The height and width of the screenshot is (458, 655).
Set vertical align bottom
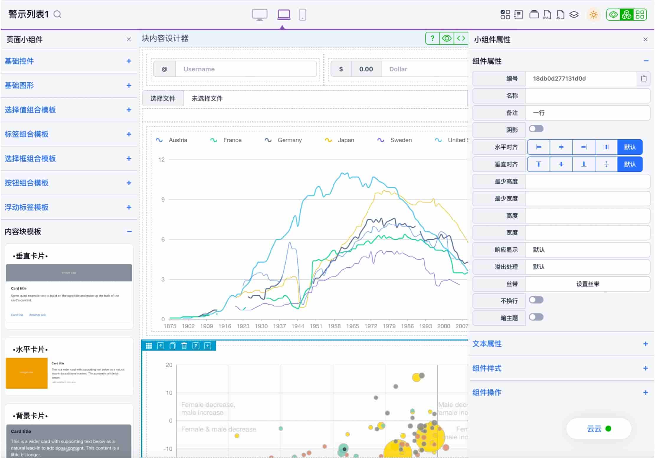point(584,164)
